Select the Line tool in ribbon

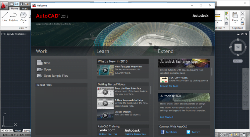(x=5, y=17)
